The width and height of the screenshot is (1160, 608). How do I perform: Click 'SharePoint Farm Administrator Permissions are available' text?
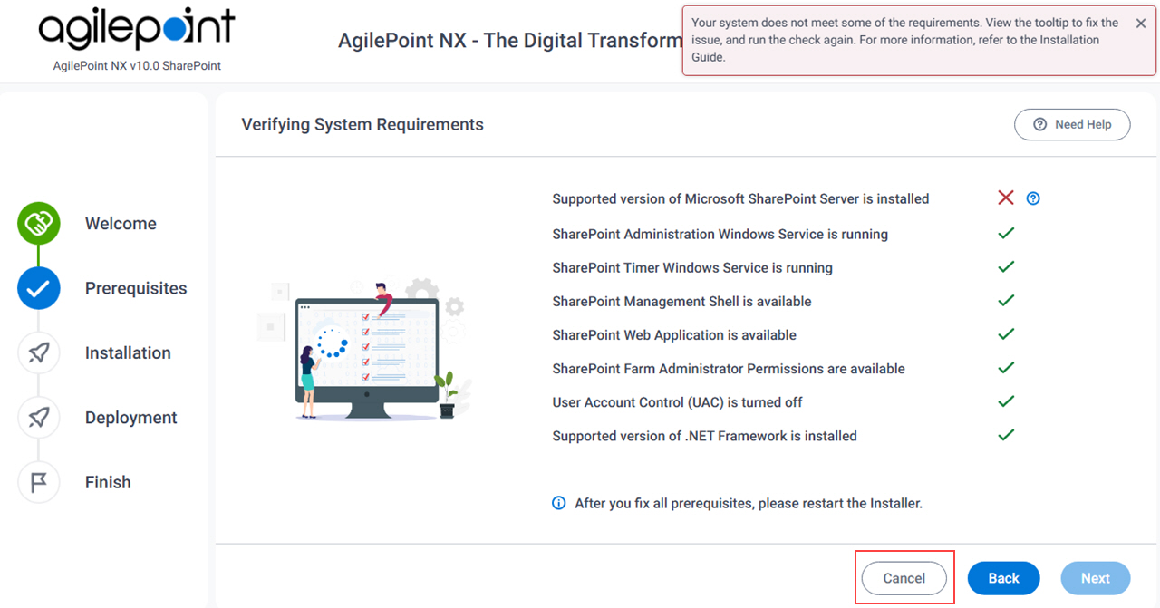(729, 368)
